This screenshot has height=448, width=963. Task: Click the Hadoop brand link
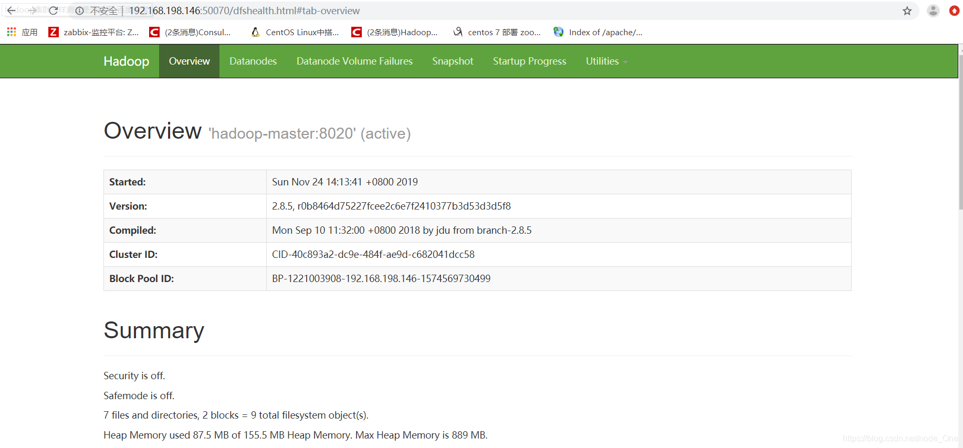127,61
